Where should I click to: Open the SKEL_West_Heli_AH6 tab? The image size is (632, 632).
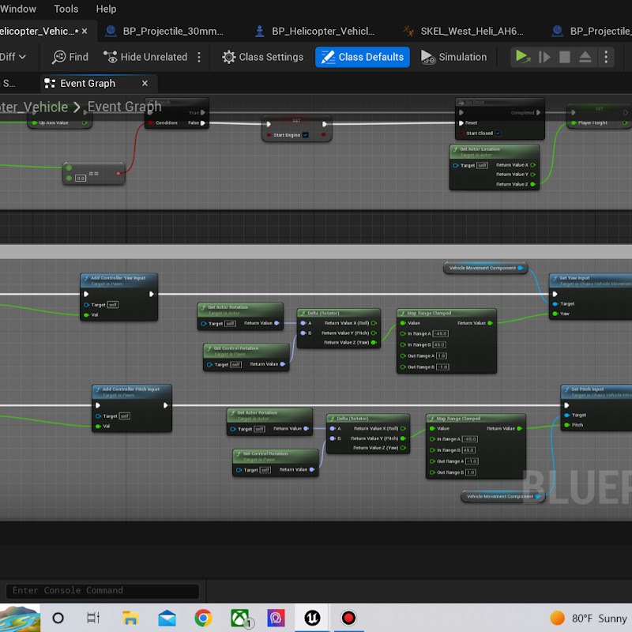click(x=464, y=31)
